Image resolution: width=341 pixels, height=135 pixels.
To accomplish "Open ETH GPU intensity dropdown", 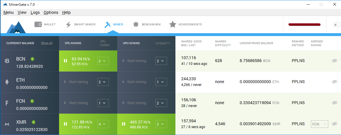I will (161, 82).
